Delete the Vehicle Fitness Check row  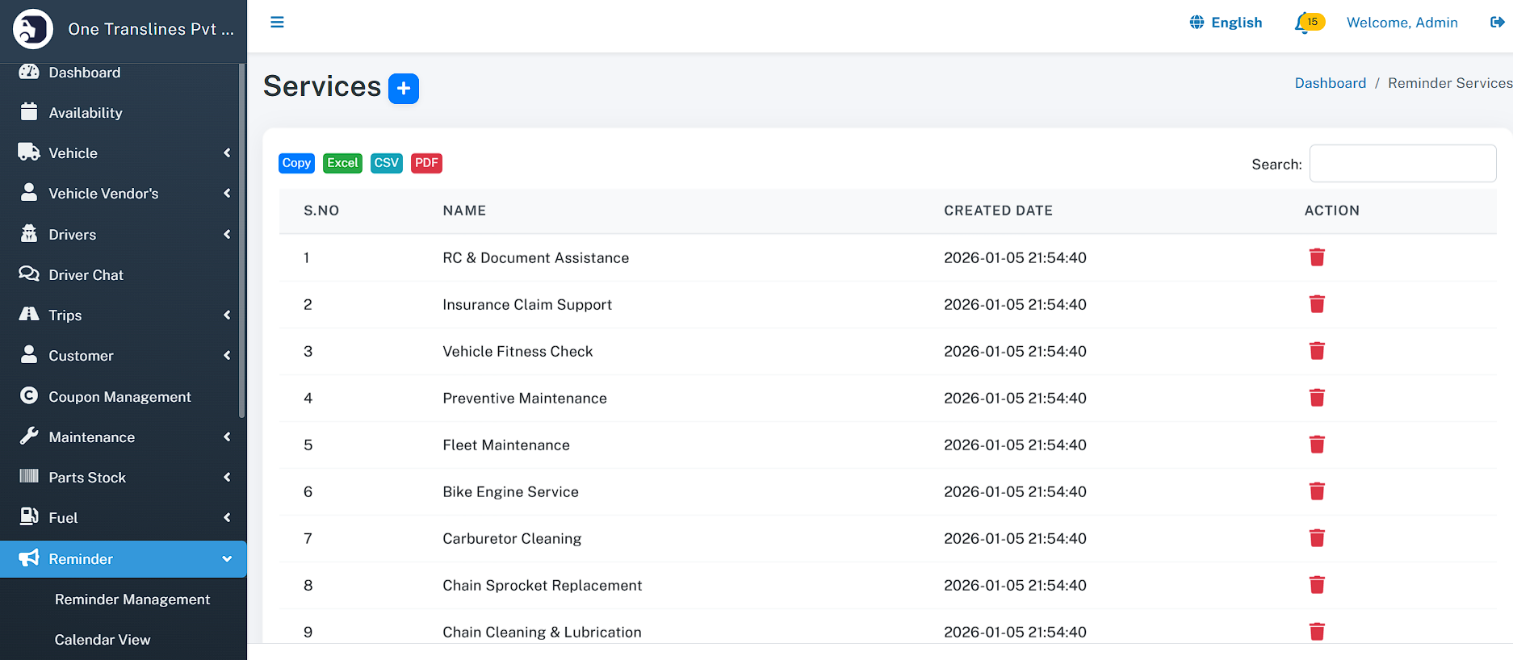1316,351
